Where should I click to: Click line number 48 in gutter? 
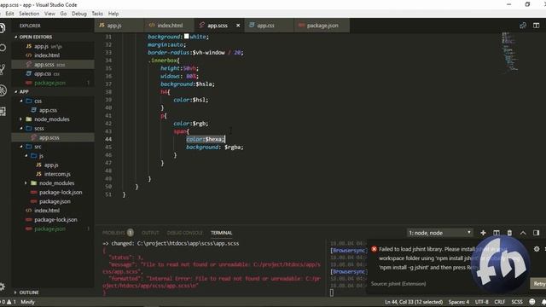point(108,171)
